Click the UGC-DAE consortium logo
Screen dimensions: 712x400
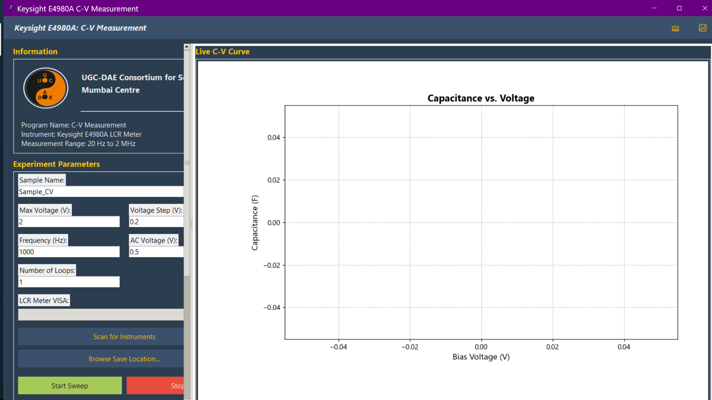pyautogui.click(x=46, y=88)
